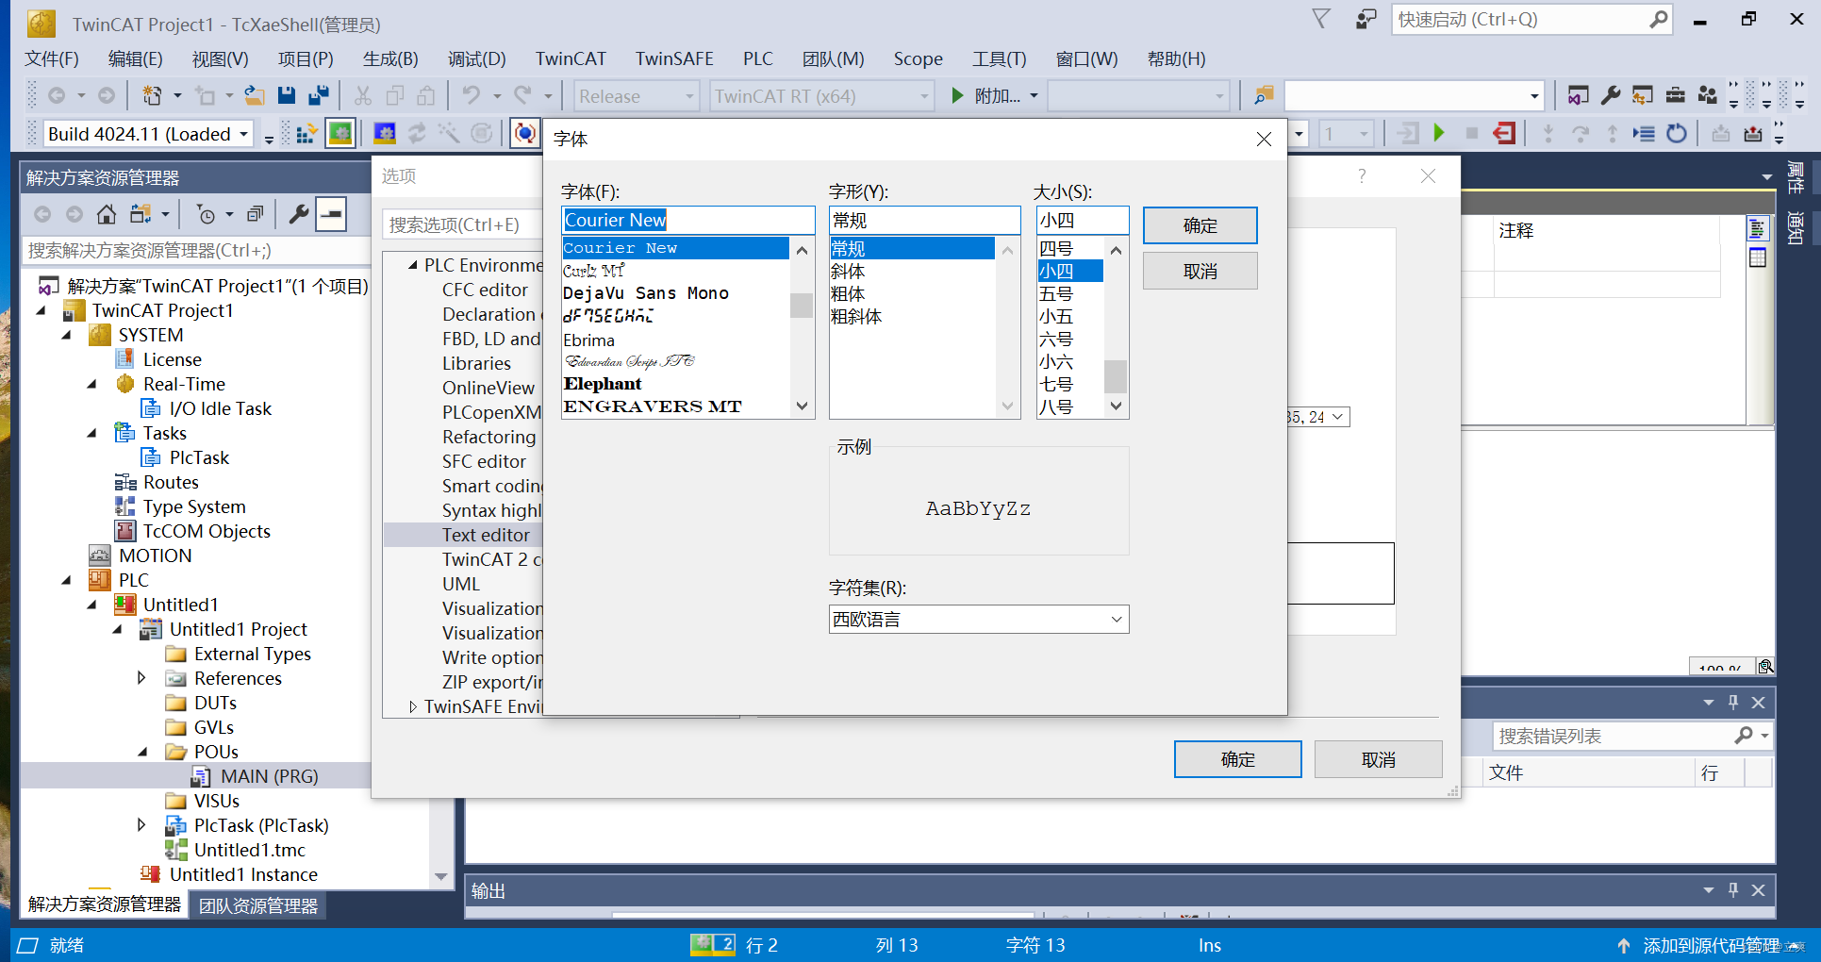This screenshot has height=962, width=1821.
Task: Switch to the 团队资源管理器 tab
Action: (x=258, y=905)
